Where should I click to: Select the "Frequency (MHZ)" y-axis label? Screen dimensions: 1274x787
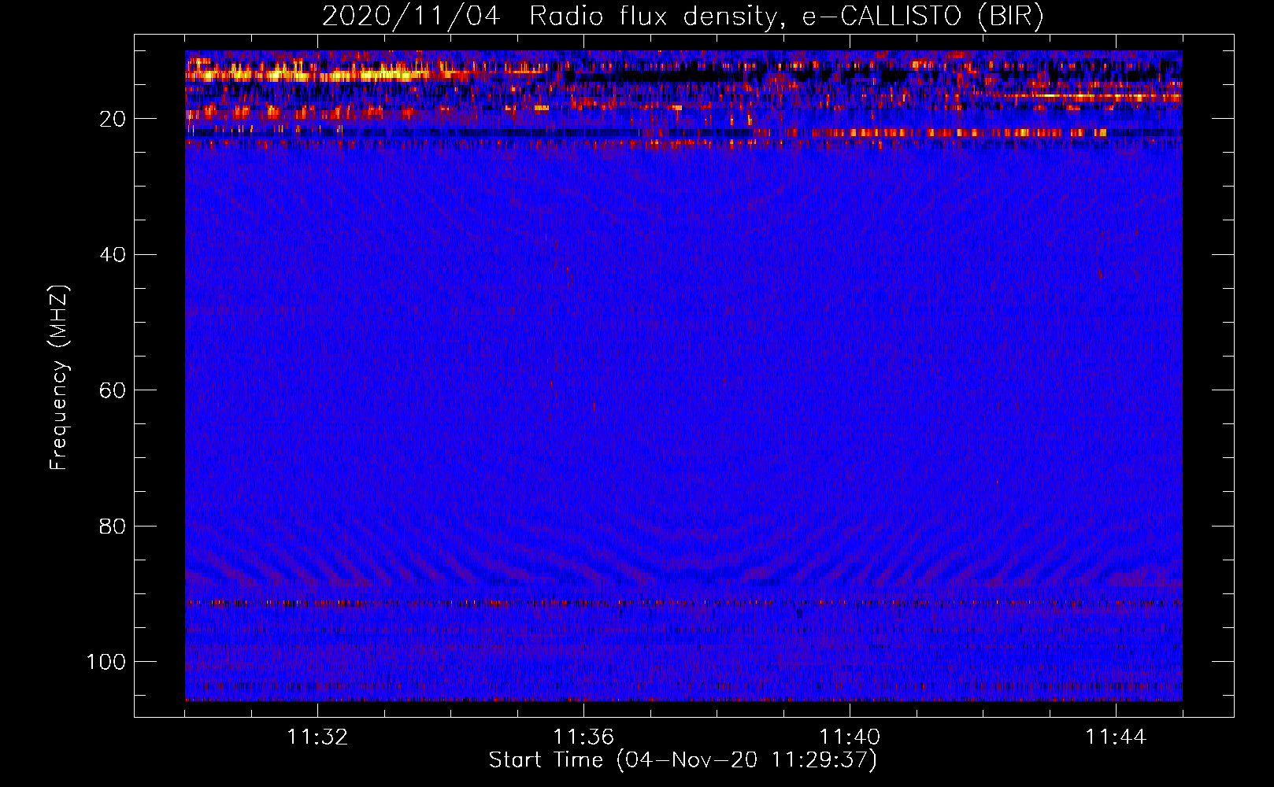[x=59, y=378]
